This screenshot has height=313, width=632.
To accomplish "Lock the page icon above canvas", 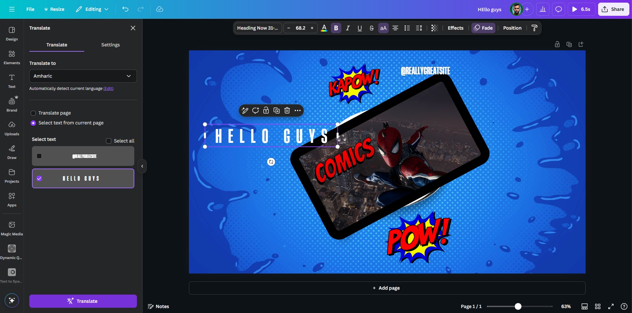I will pyautogui.click(x=557, y=44).
